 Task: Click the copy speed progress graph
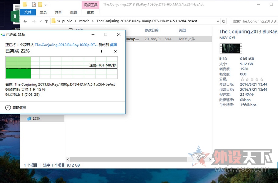[x=62, y=68]
